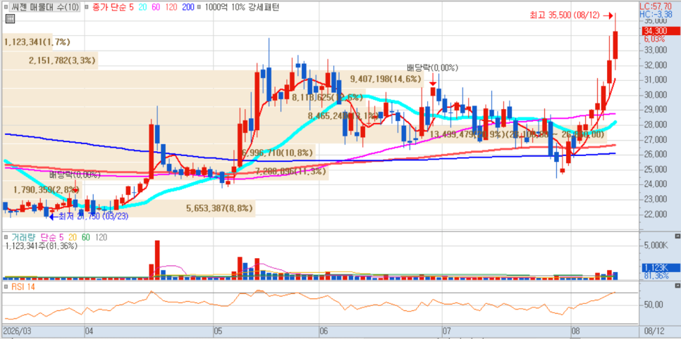
Task: Click the RSI 14 indicator label
Action: 23,287
